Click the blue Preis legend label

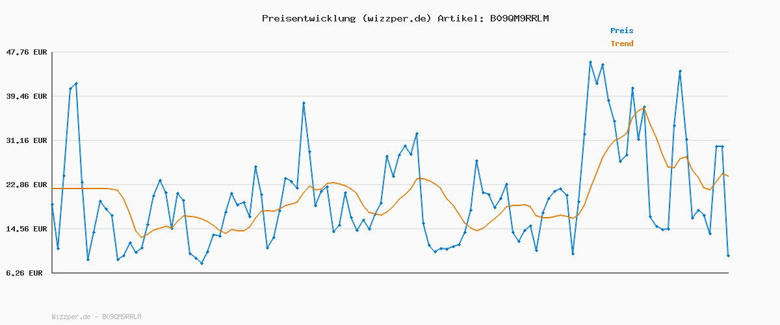pos(621,31)
